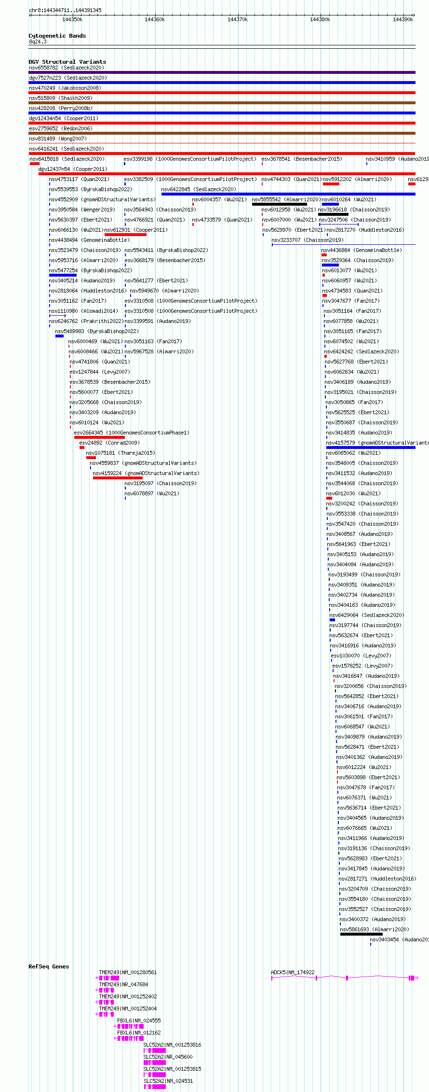Select the DGV Structural Variants track title

(67, 62)
